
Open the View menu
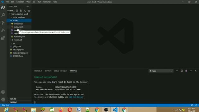click(28, 2)
